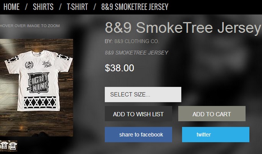
Task: Click the diamond pattern band on shirt
Action: [x=40, y=103]
